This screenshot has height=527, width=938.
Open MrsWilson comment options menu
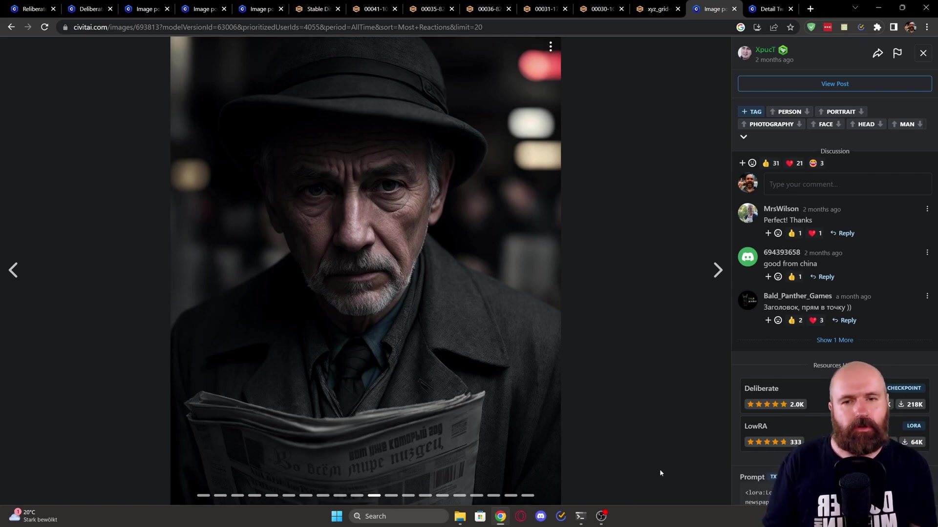[x=927, y=209]
